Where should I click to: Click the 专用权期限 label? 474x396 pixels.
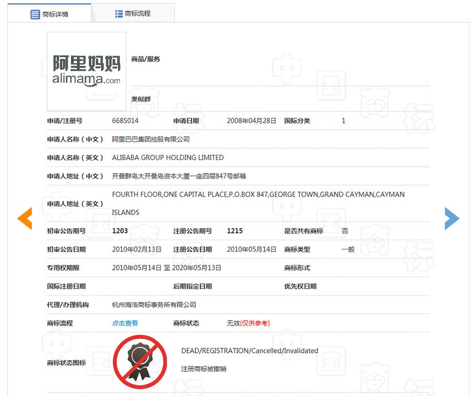[63, 268]
